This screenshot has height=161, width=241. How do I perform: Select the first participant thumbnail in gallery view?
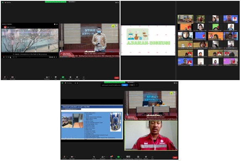[x=185, y=19]
